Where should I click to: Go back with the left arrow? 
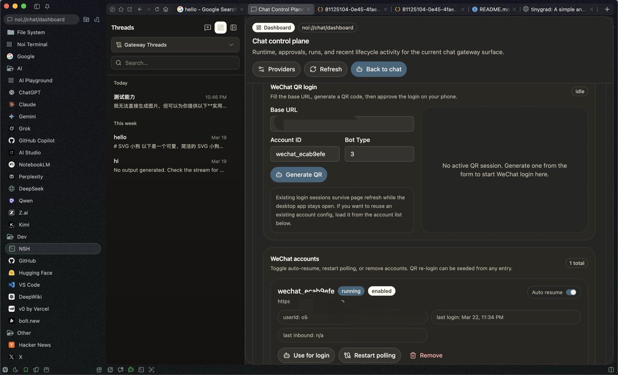140,9
